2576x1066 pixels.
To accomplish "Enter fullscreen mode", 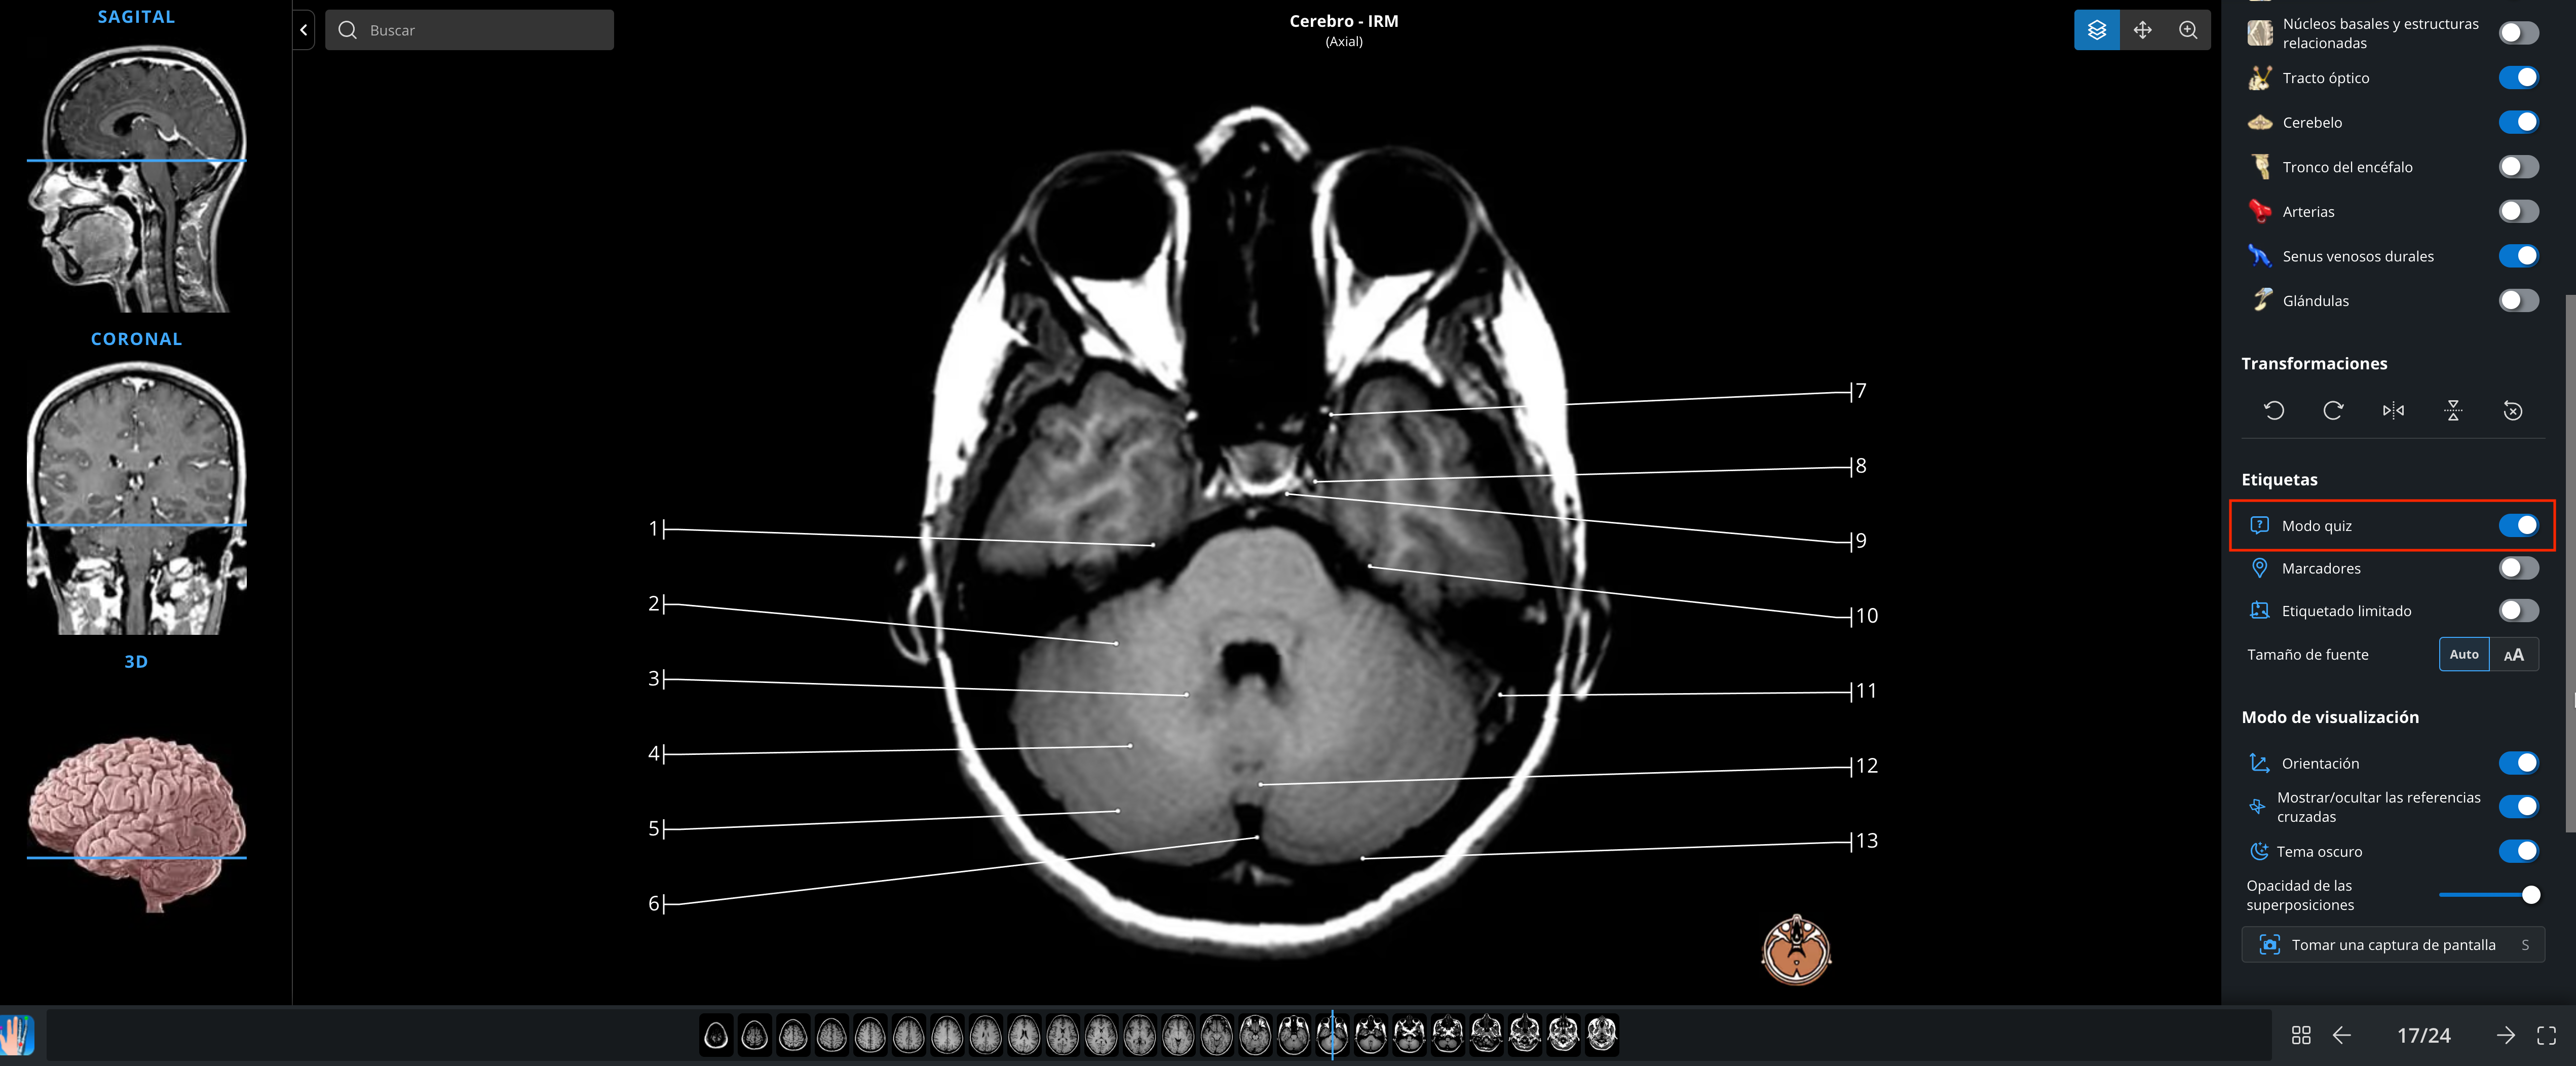I will click(x=2546, y=1035).
